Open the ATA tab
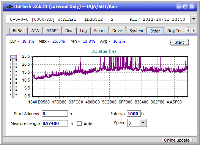This screenshot has height=145, width=200. pos(35,31)
